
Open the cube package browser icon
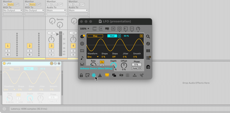pos(83,36)
